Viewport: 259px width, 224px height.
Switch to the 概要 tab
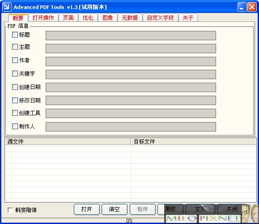18,18
